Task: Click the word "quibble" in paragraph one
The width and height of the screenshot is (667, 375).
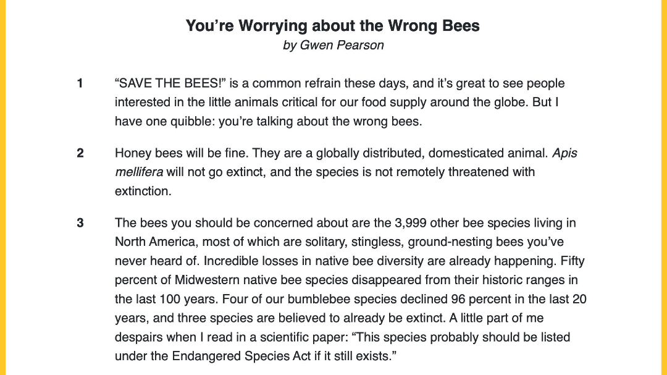Action: click(187, 121)
